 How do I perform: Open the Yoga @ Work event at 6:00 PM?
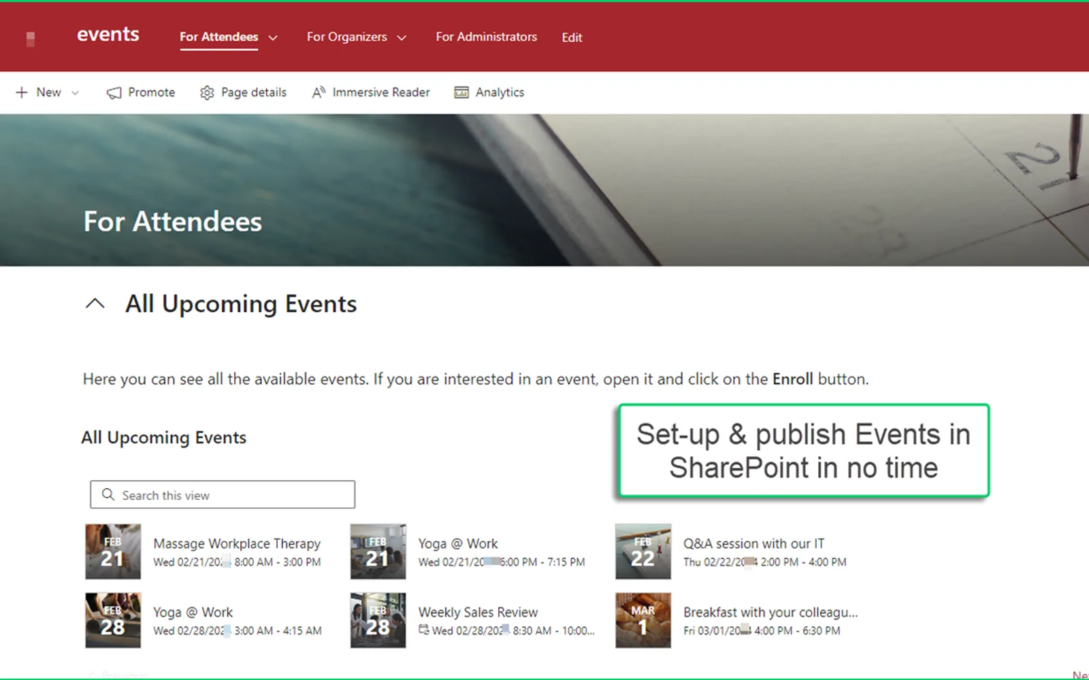[458, 543]
